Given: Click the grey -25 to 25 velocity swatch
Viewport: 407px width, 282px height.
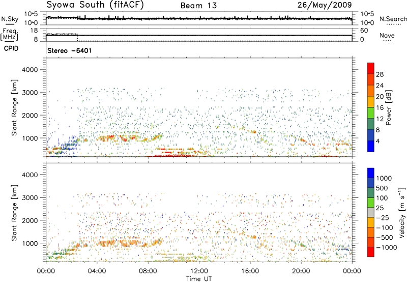Looking at the screenshot, I should [371, 212].
